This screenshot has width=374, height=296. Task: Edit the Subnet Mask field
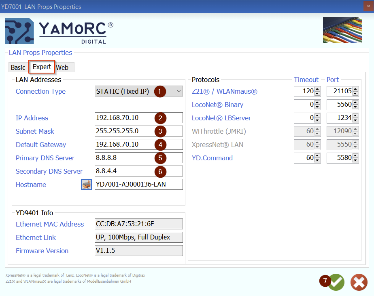(x=138, y=131)
